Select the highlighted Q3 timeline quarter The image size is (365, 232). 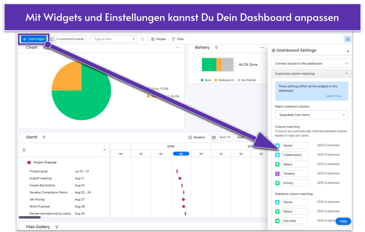[181, 154]
